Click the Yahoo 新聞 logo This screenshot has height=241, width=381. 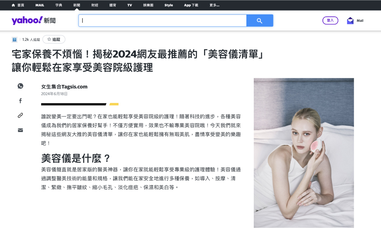33,20
